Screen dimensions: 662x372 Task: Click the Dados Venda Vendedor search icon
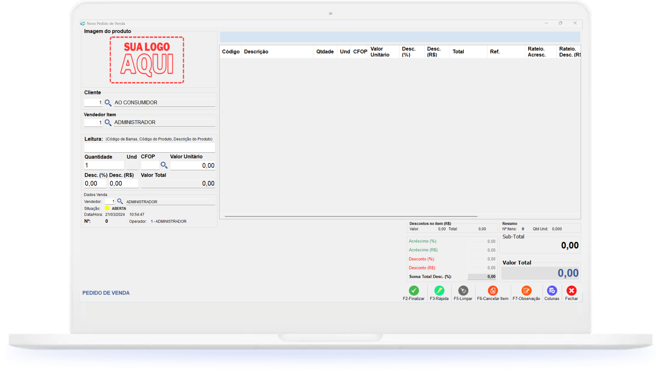(120, 201)
